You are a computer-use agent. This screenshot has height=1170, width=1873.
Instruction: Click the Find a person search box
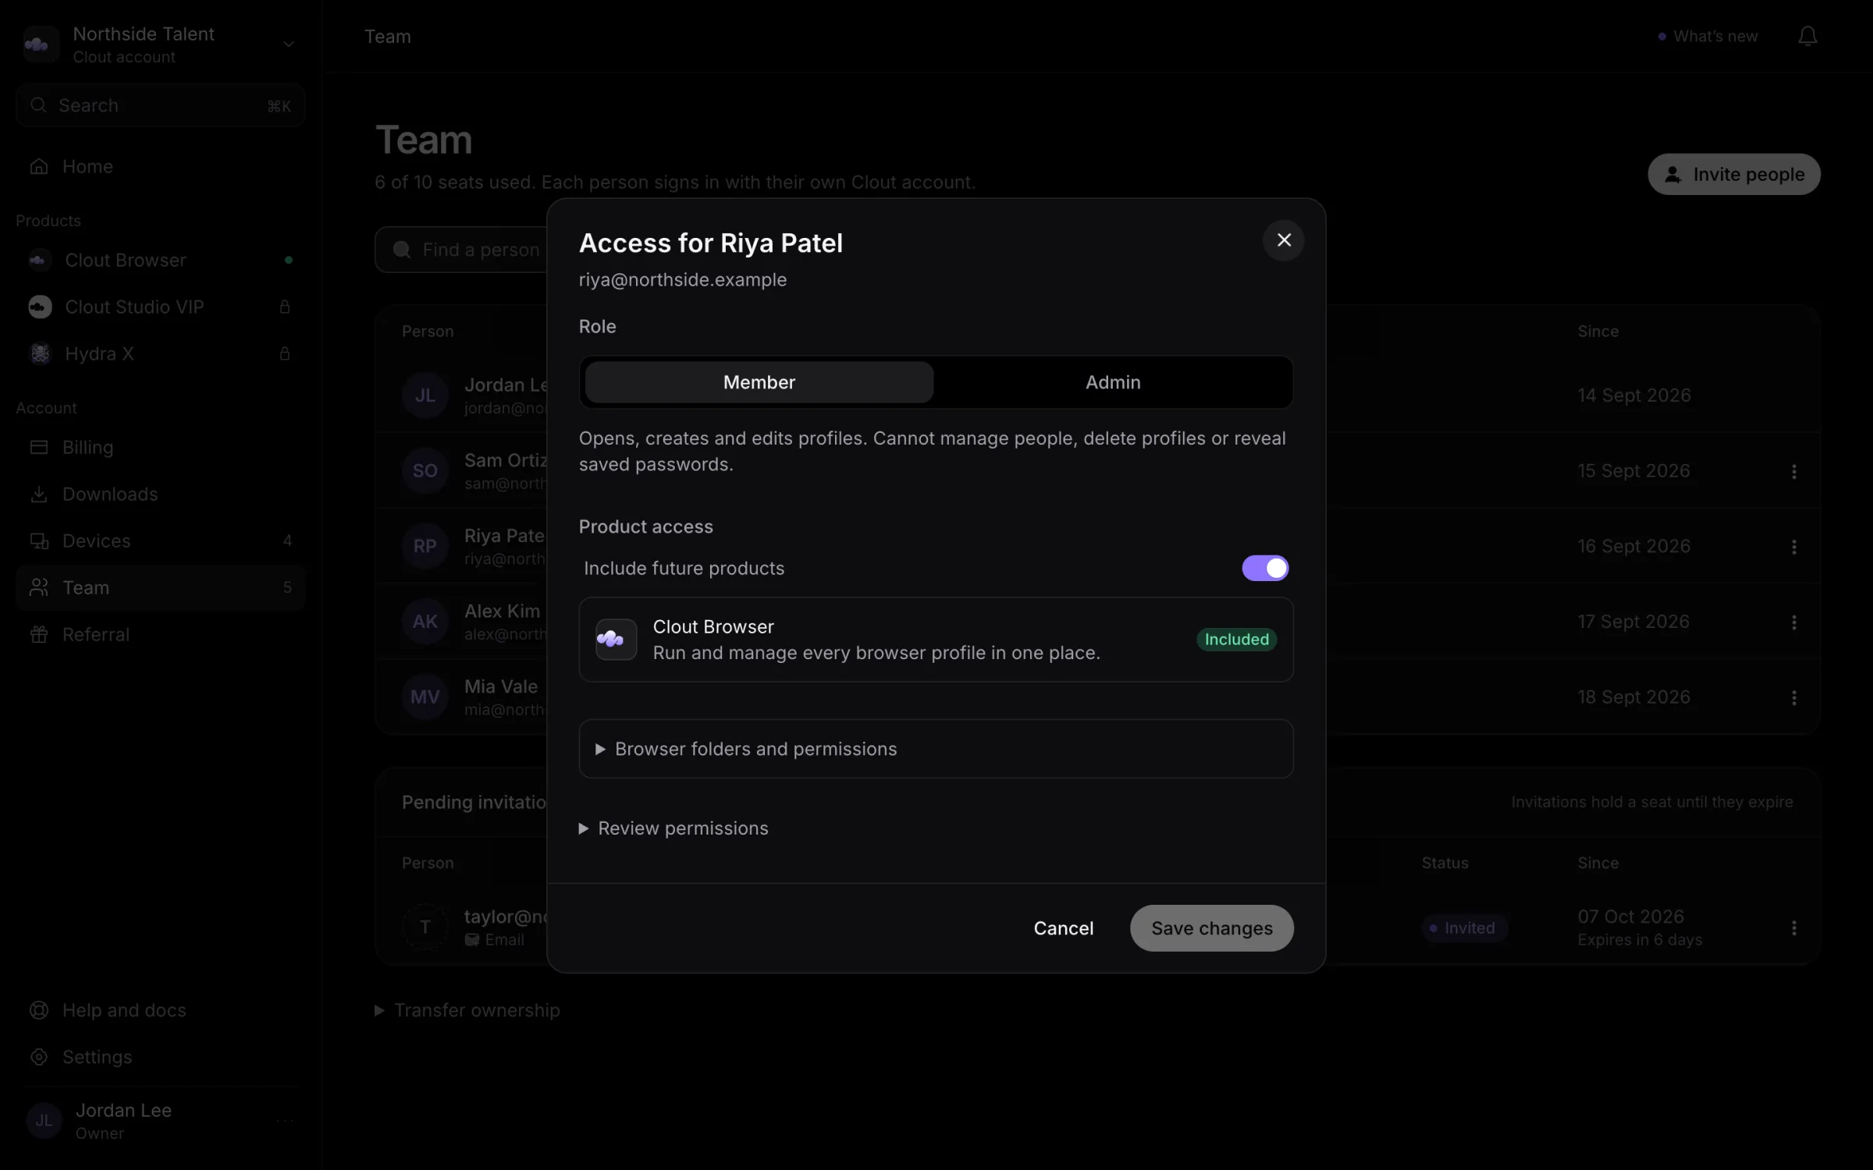(x=462, y=250)
